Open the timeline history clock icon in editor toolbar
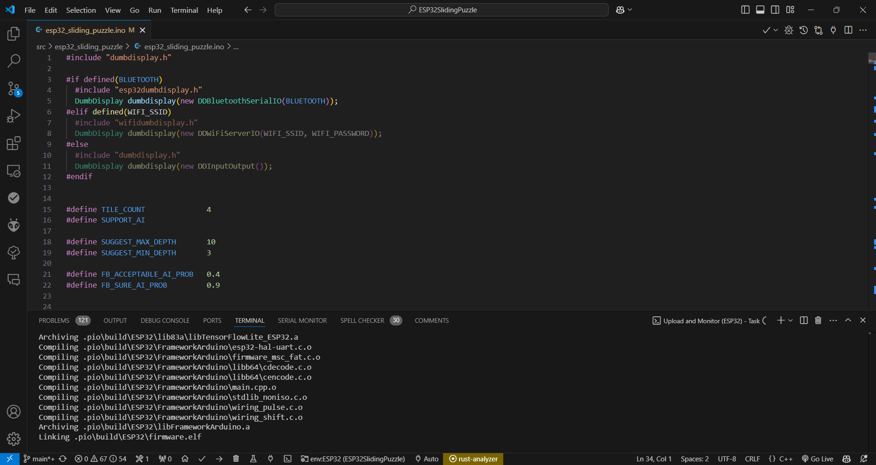This screenshot has height=465, width=876. click(804, 30)
